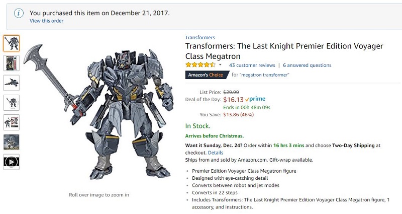Open the shipping Details link
This screenshot has width=402, height=214.
click(x=216, y=153)
